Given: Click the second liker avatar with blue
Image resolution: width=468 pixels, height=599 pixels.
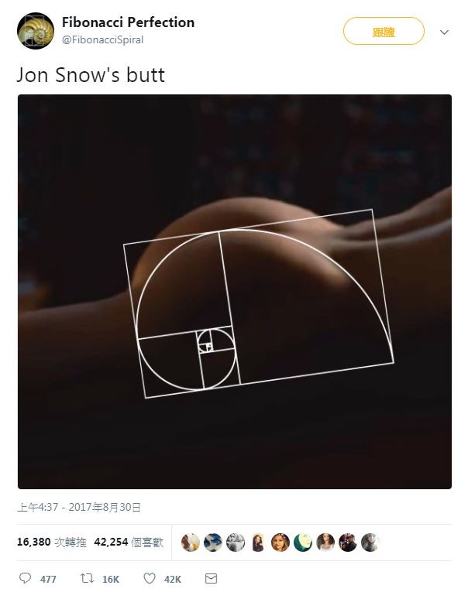Looking at the screenshot, I should (213, 543).
